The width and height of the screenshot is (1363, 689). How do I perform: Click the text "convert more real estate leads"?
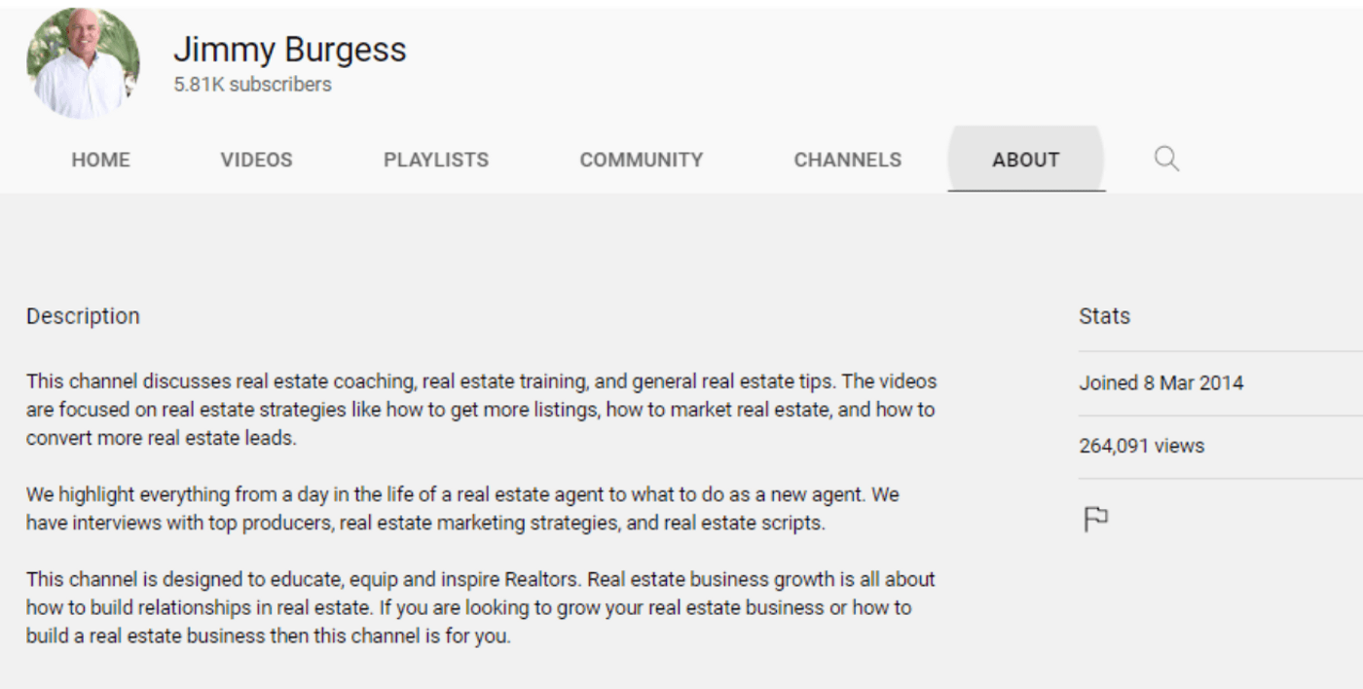click(161, 438)
